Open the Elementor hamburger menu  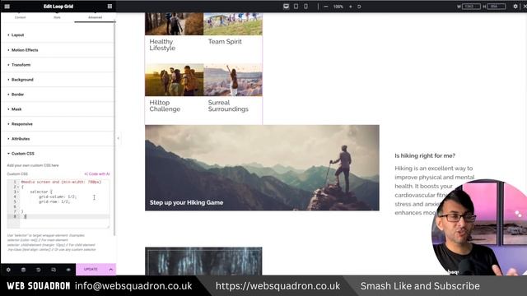click(x=7, y=7)
